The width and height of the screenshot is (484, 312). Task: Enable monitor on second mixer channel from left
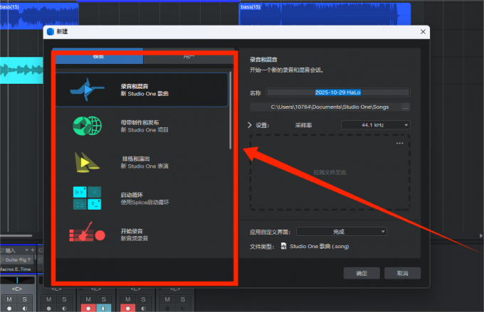tap(64, 308)
